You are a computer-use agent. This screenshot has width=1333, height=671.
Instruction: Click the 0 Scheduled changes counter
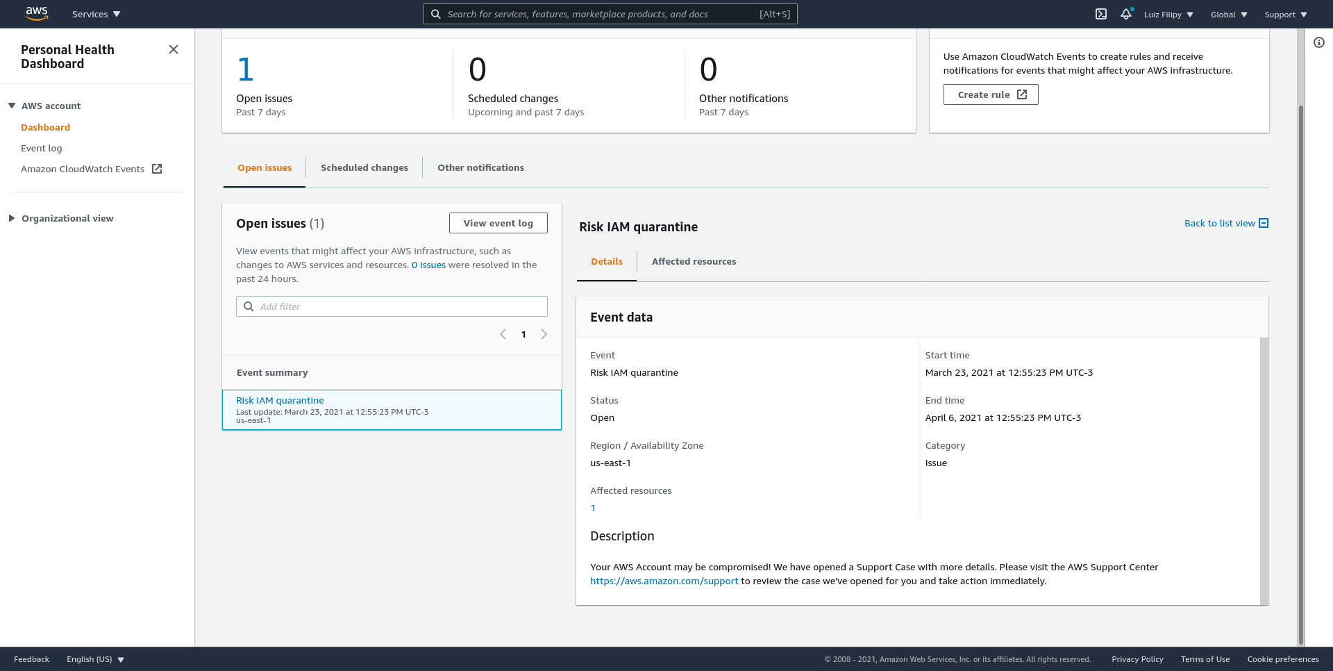tap(478, 69)
